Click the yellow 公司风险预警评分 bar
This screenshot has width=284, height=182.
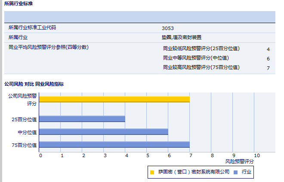click(x=114, y=99)
